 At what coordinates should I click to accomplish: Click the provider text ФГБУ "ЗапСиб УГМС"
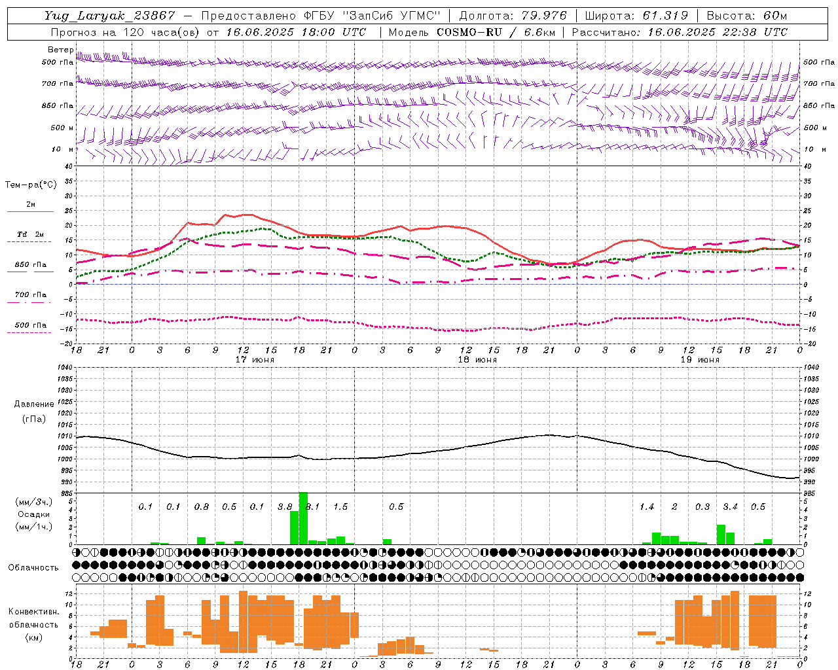click(373, 16)
